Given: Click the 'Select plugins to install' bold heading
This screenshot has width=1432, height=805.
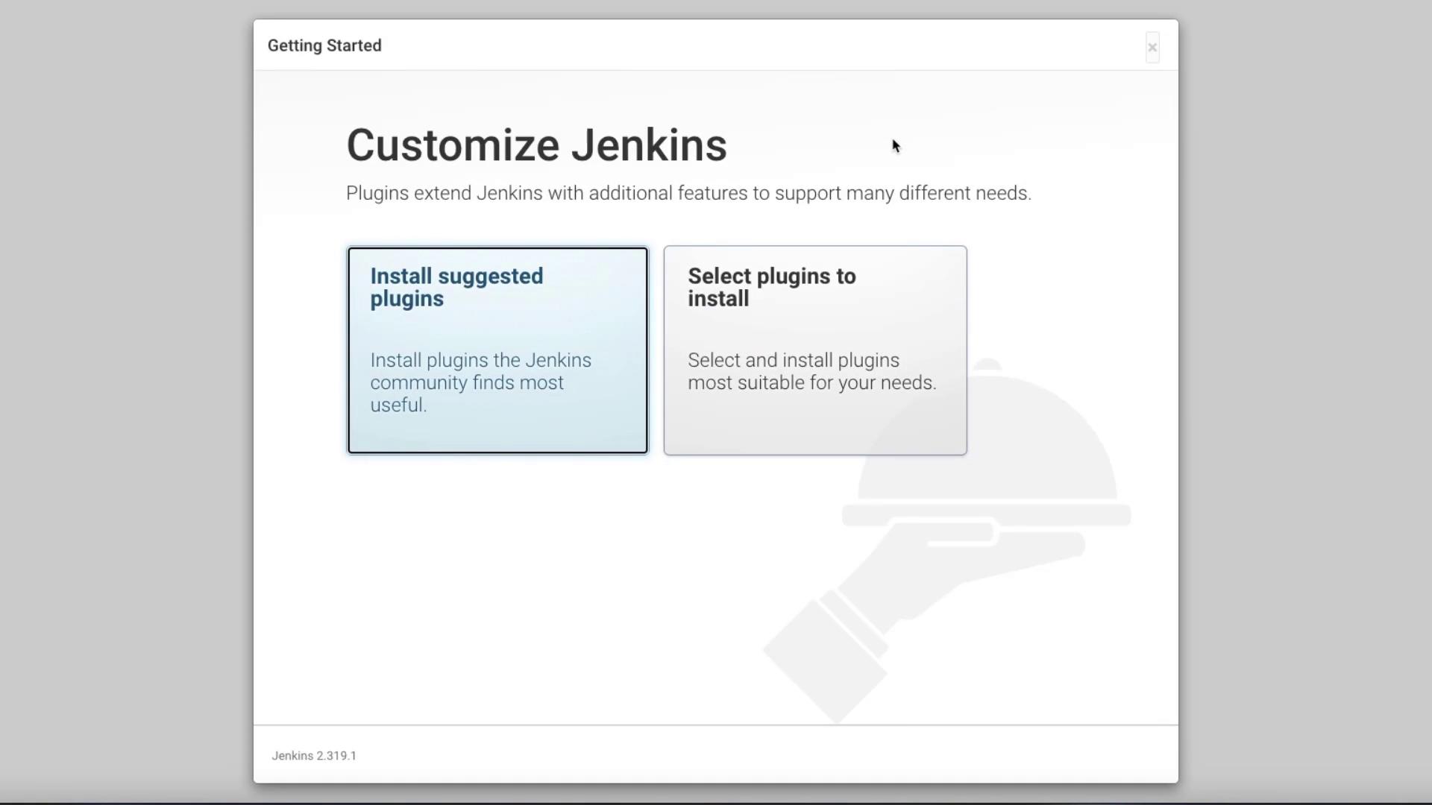Looking at the screenshot, I should point(771,287).
